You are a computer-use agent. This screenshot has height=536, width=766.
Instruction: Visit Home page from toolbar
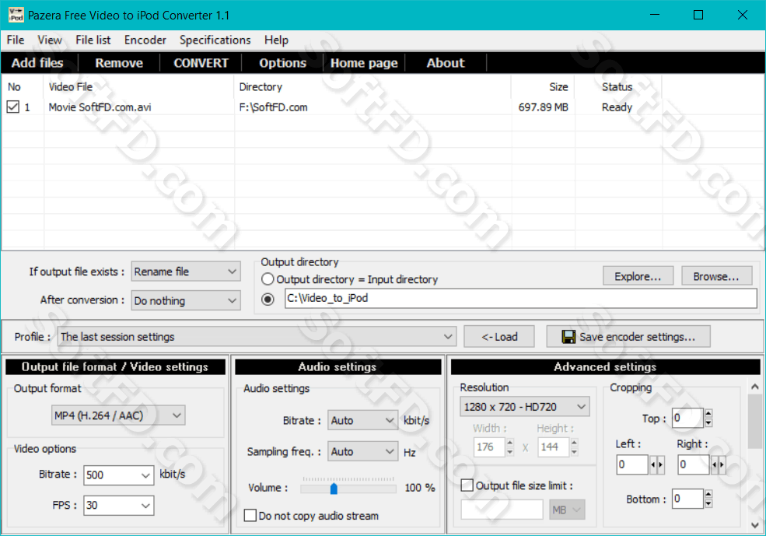pos(364,63)
